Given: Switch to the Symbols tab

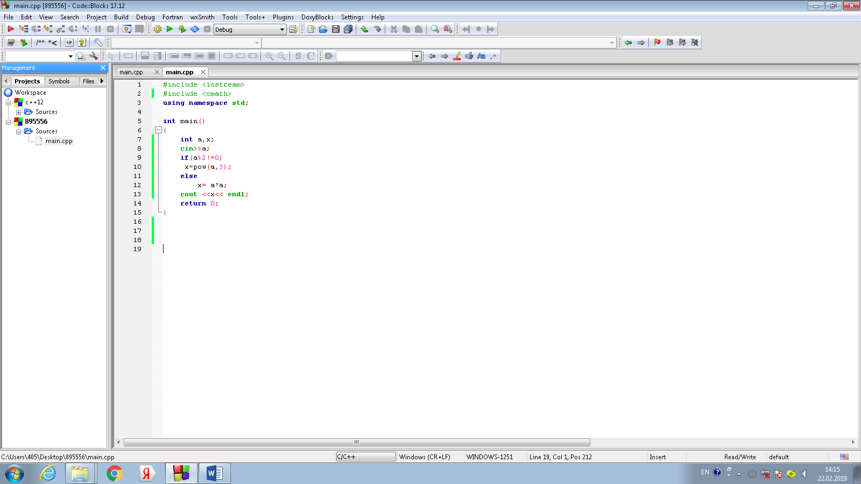Looking at the screenshot, I should click(59, 81).
